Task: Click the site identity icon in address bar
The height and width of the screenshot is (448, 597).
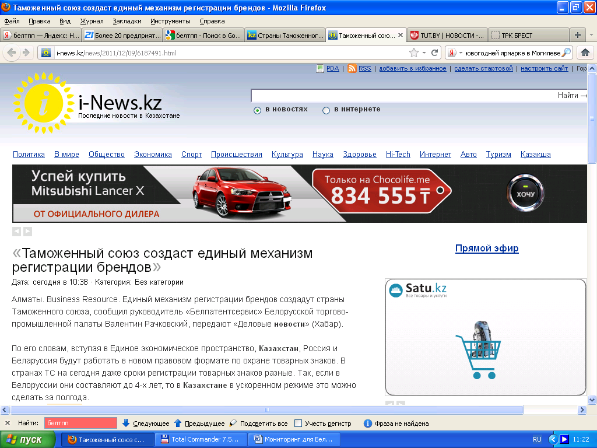Action: click(x=46, y=53)
